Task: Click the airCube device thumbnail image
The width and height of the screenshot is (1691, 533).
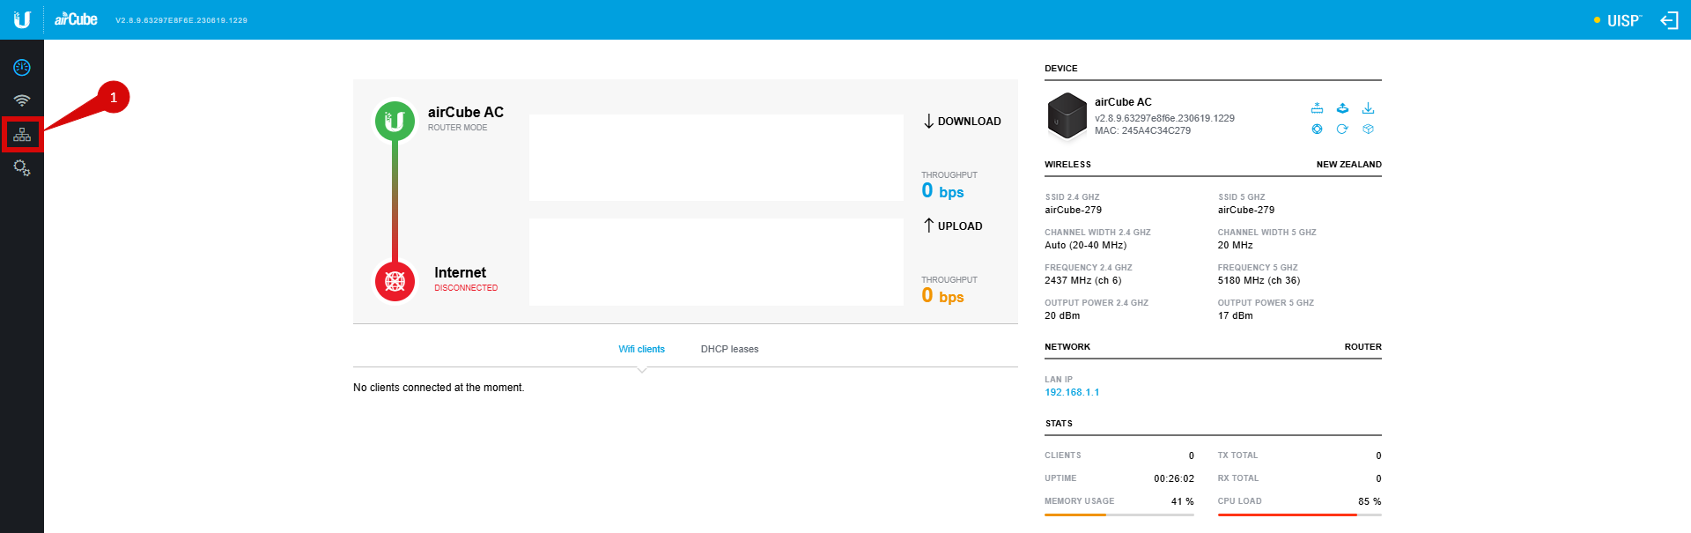Action: pos(1067,115)
